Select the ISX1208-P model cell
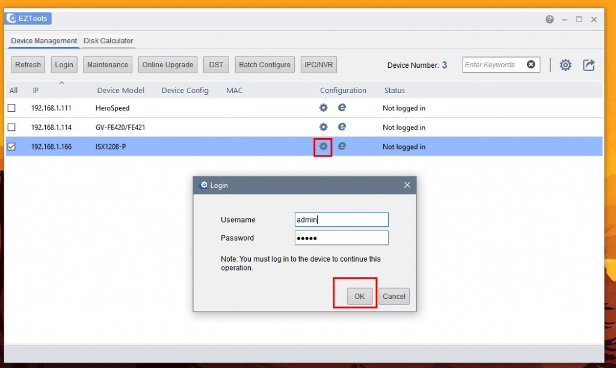Viewport: 616px width, 368px height. [111, 146]
